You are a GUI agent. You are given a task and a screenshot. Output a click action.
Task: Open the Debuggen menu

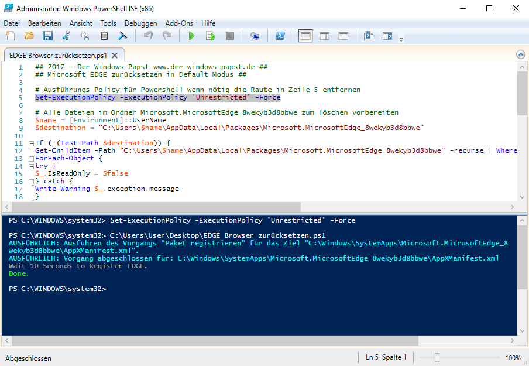coord(140,23)
